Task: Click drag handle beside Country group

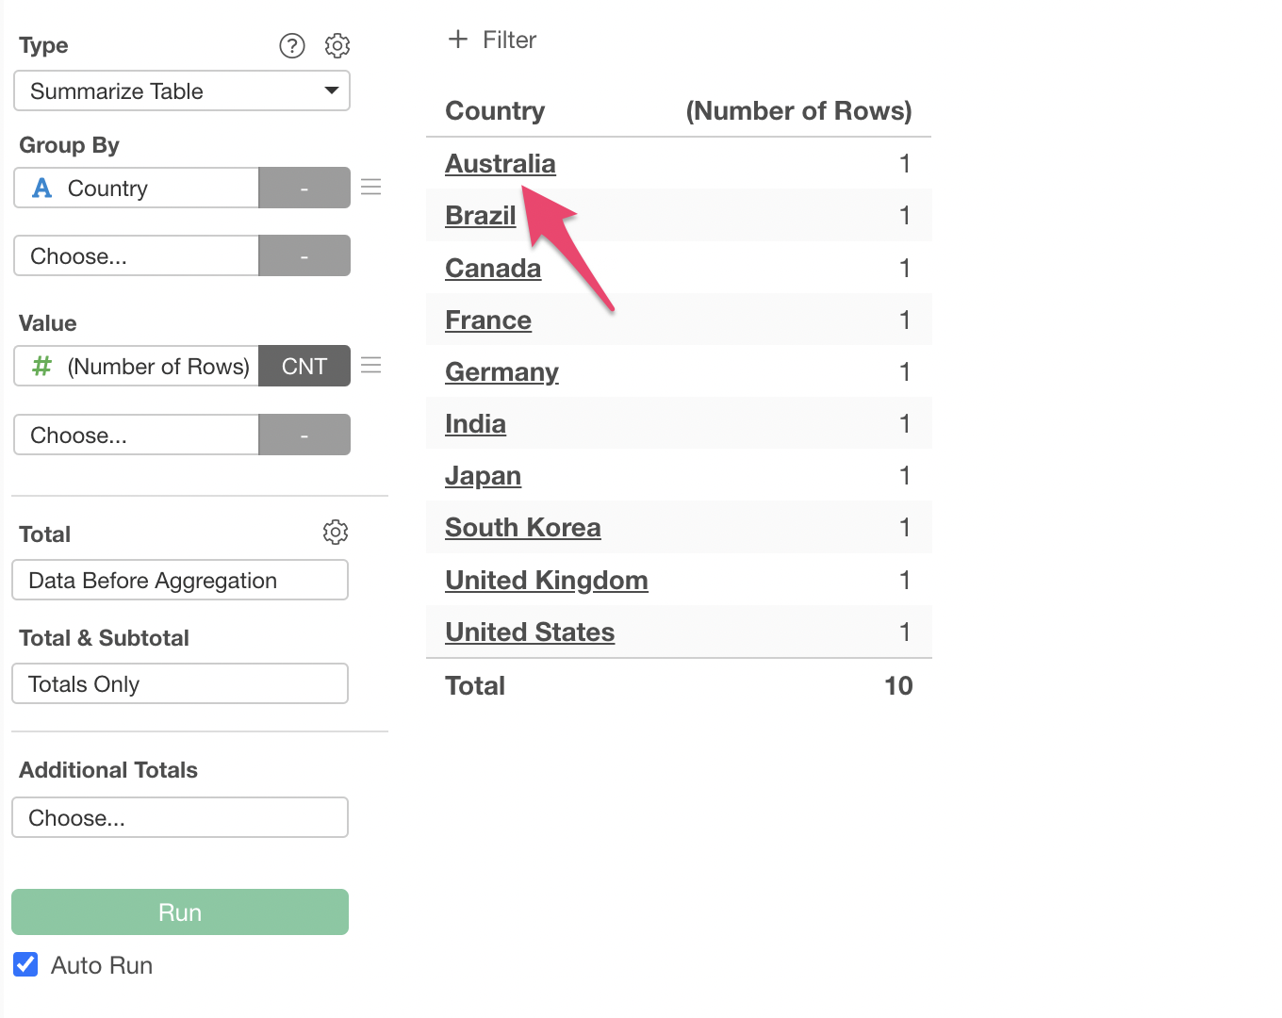Action: pos(371,188)
